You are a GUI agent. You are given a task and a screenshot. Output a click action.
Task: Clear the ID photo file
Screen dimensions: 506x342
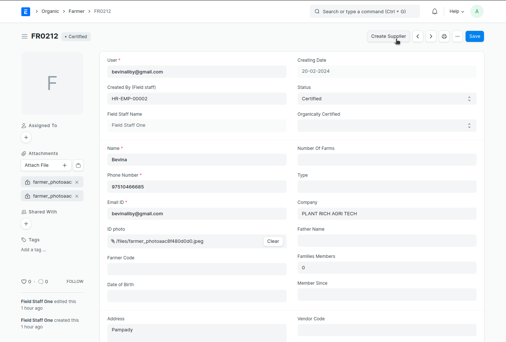[x=273, y=241]
